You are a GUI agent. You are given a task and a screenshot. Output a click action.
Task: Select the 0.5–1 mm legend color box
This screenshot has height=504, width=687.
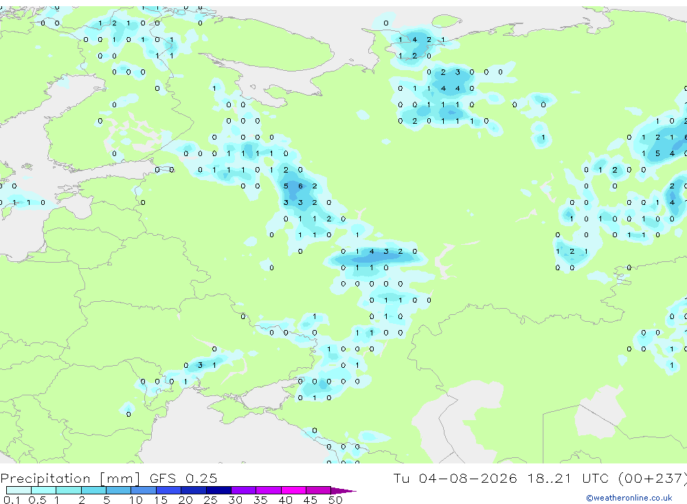click(44, 490)
